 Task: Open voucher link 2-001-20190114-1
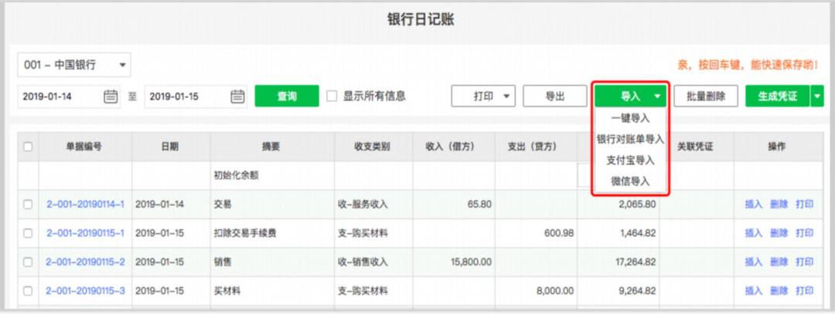(x=86, y=204)
